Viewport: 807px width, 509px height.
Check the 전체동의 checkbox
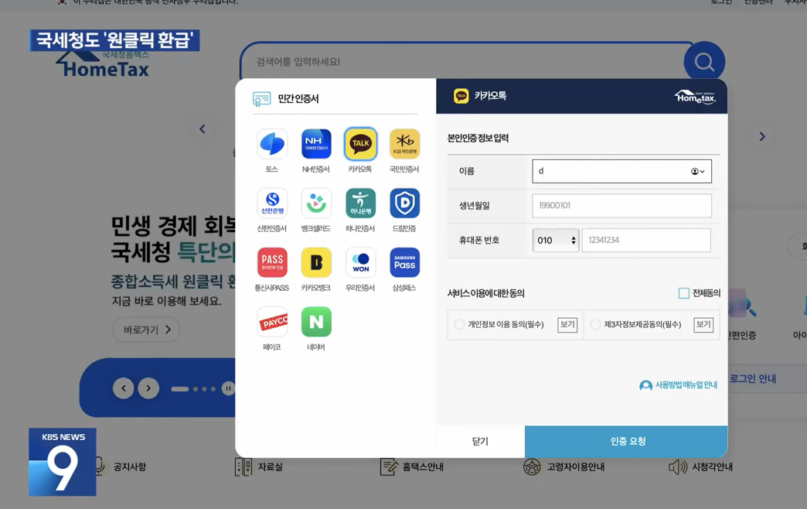pos(683,293)
